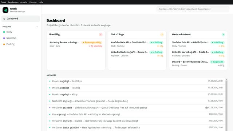Open the Fenster menu

(x=33, y=2)
